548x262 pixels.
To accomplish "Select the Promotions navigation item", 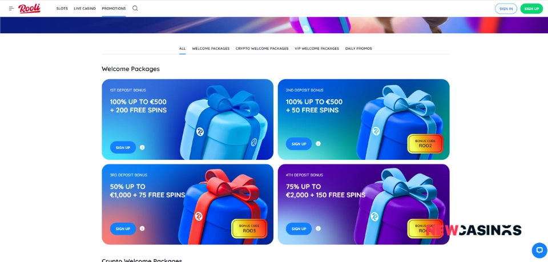I will click(x=114, y=9).
